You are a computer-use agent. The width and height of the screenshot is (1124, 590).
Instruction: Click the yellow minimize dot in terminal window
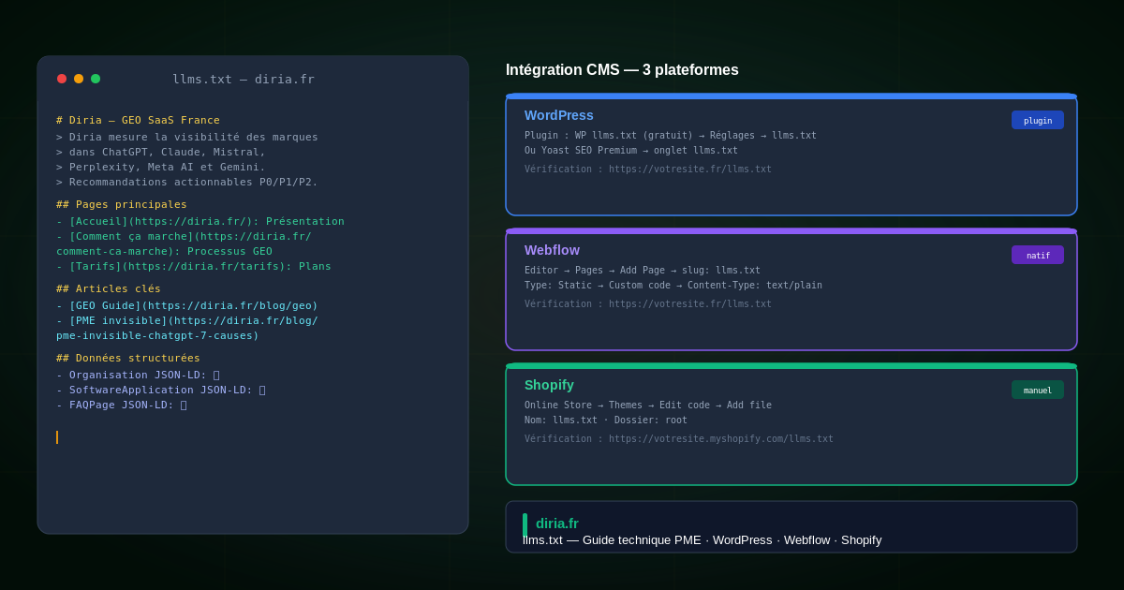(79, 79)
